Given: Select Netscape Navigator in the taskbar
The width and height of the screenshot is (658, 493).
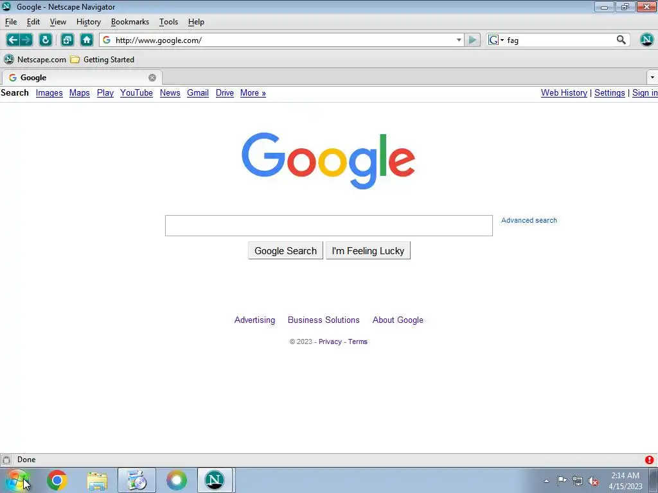Looking at the screenshot, I should (x=215, y=480).
